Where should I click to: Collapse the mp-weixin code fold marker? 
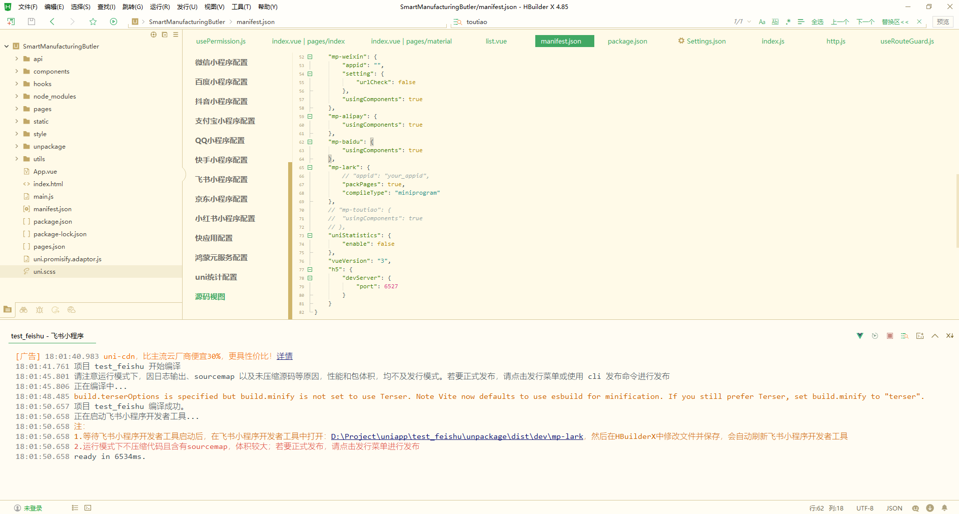[x=310, y=57]
